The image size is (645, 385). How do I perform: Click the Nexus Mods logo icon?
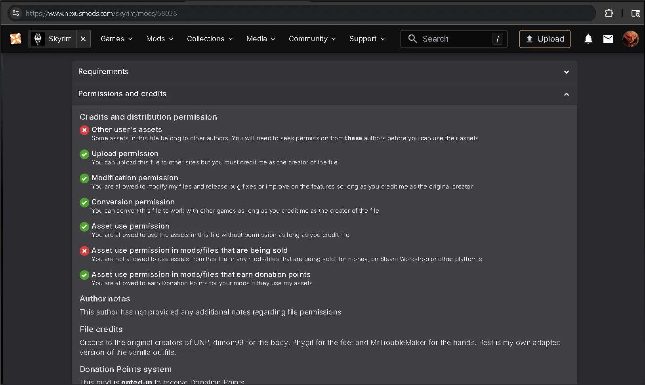16,39
